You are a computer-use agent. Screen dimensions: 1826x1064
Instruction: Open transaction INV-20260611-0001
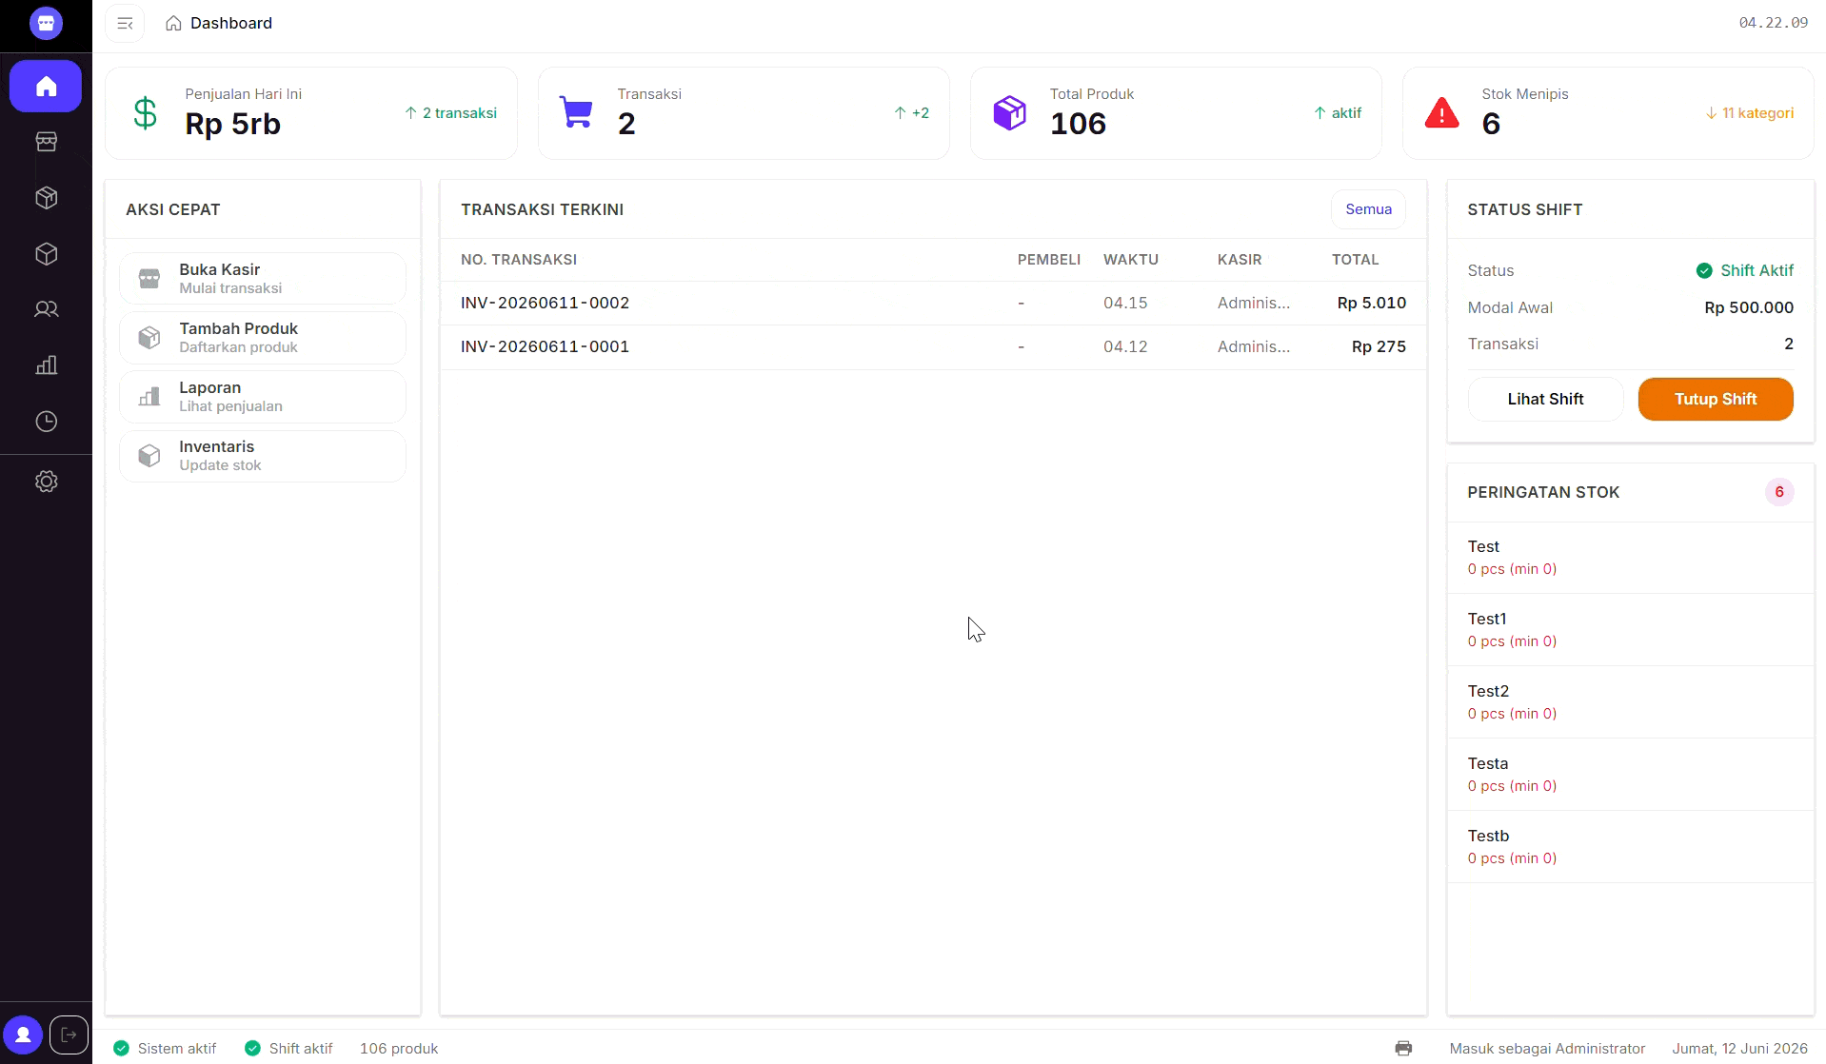coord(933,346)
